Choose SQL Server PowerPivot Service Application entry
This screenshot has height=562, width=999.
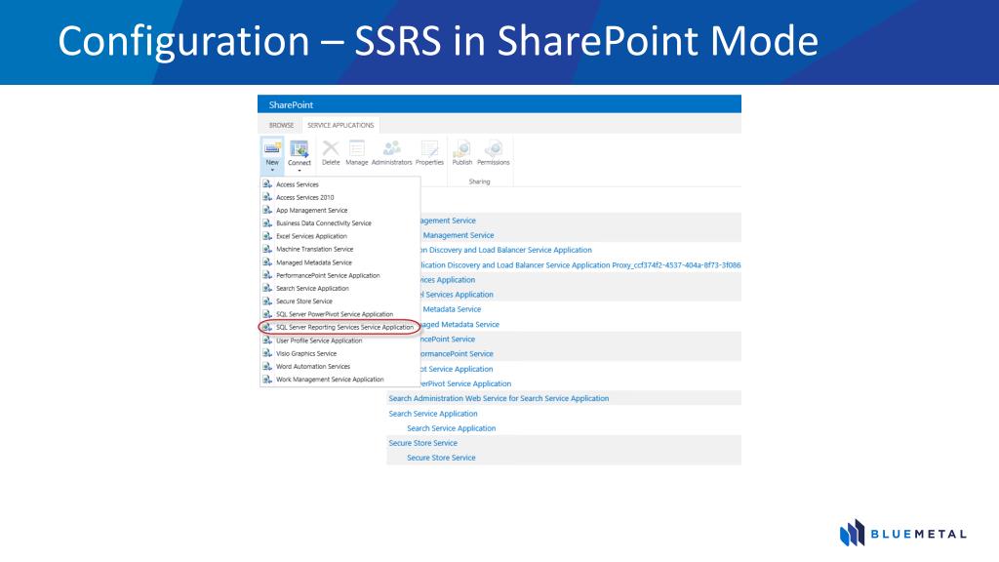pyautogui.click(x=335, y=314)
